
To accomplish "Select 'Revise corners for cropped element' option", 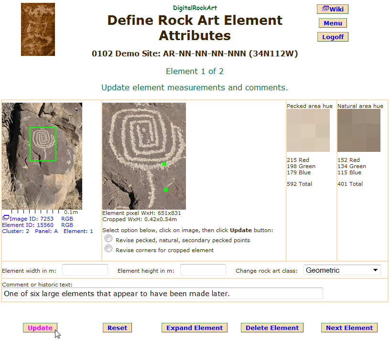I will coord(108,249).
